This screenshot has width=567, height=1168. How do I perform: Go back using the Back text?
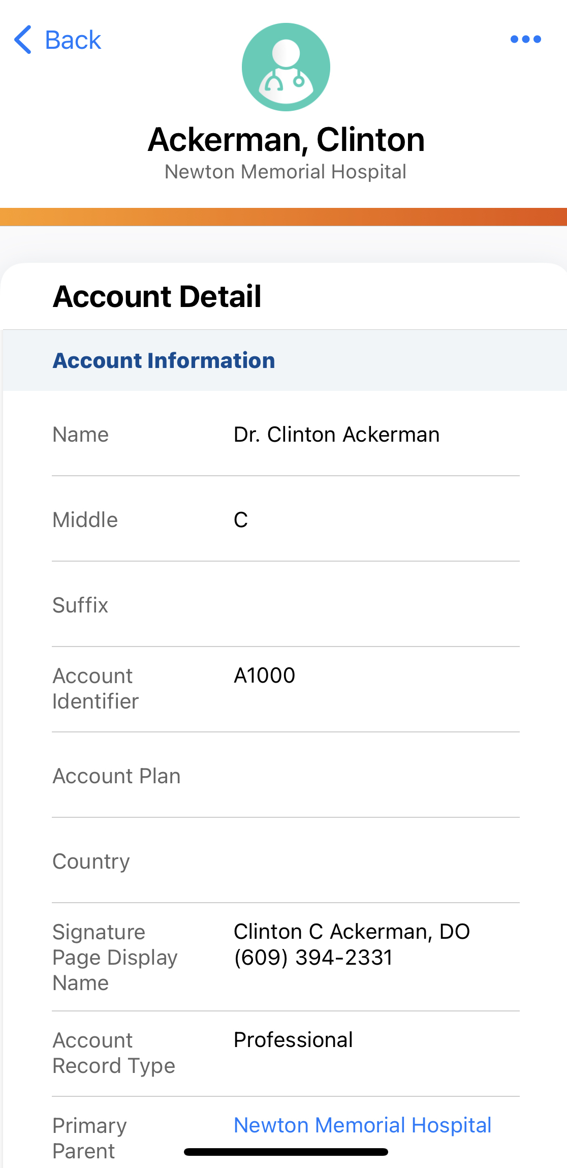73,40
